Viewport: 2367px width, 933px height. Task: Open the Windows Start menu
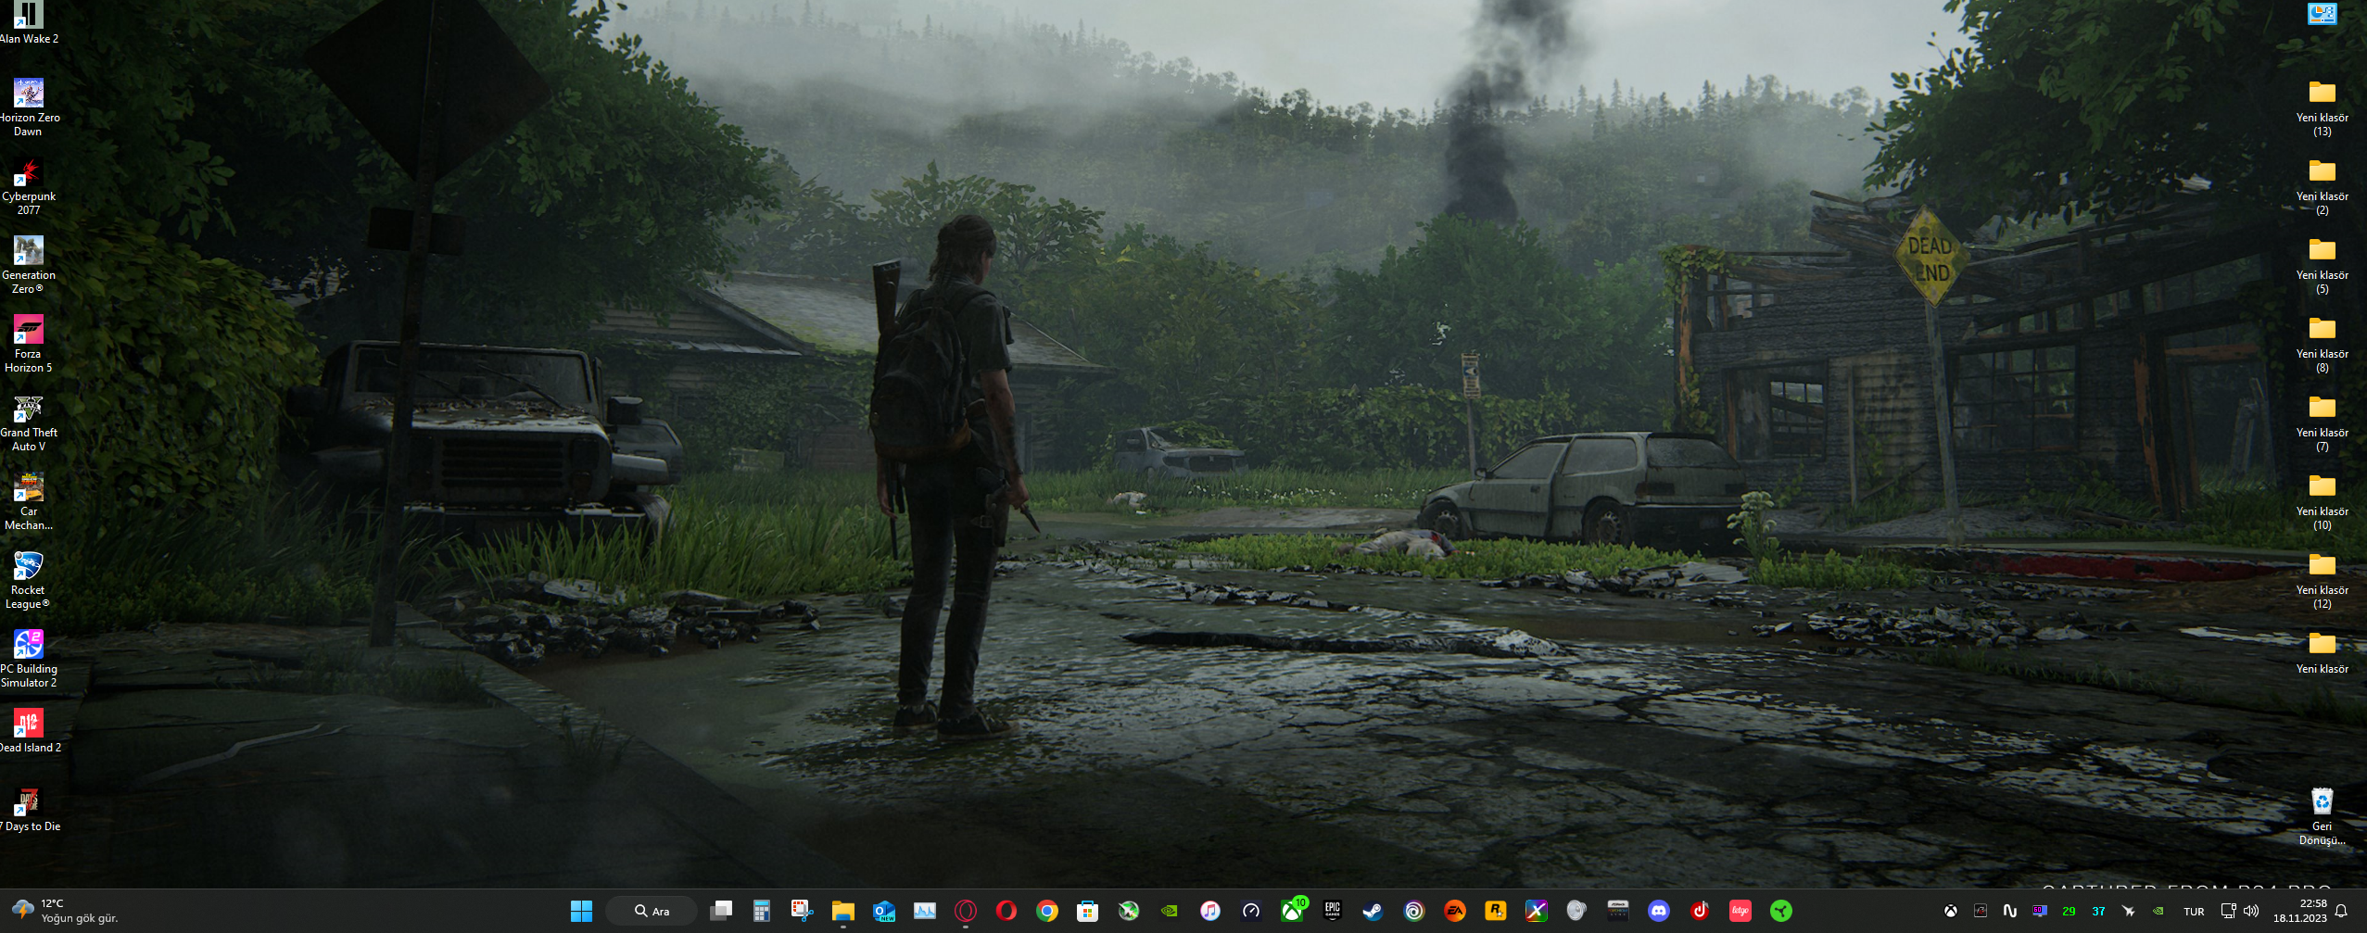[x=581, y=911]
